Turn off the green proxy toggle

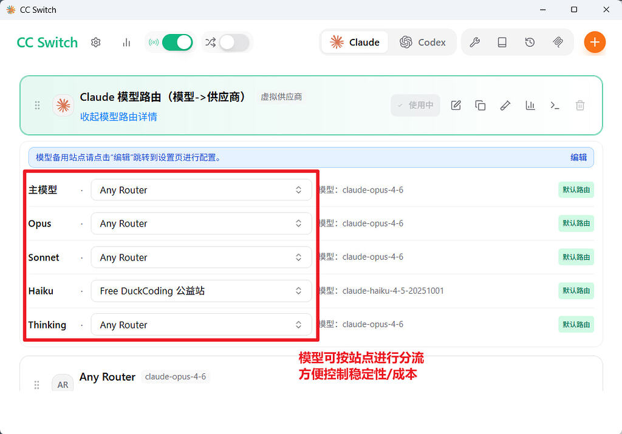[x=177, y=42]
